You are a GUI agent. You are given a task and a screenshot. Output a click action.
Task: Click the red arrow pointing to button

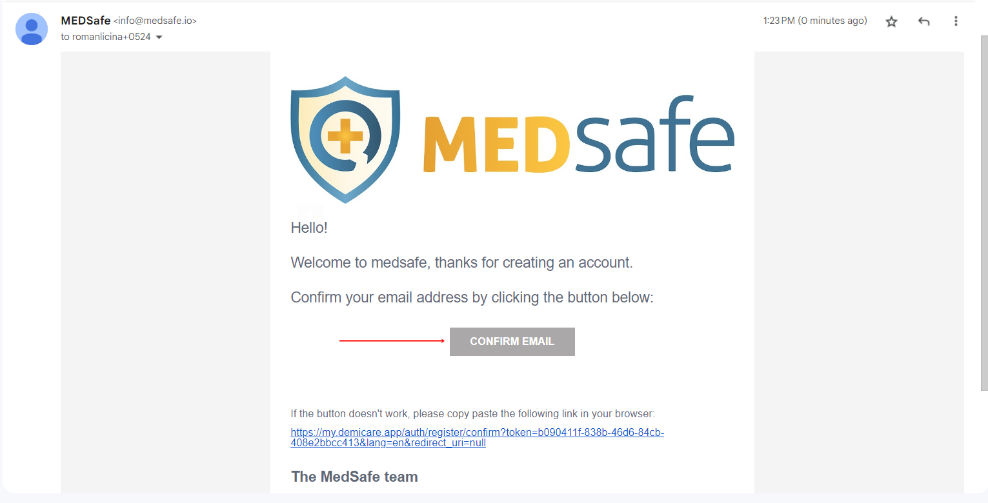392,340
